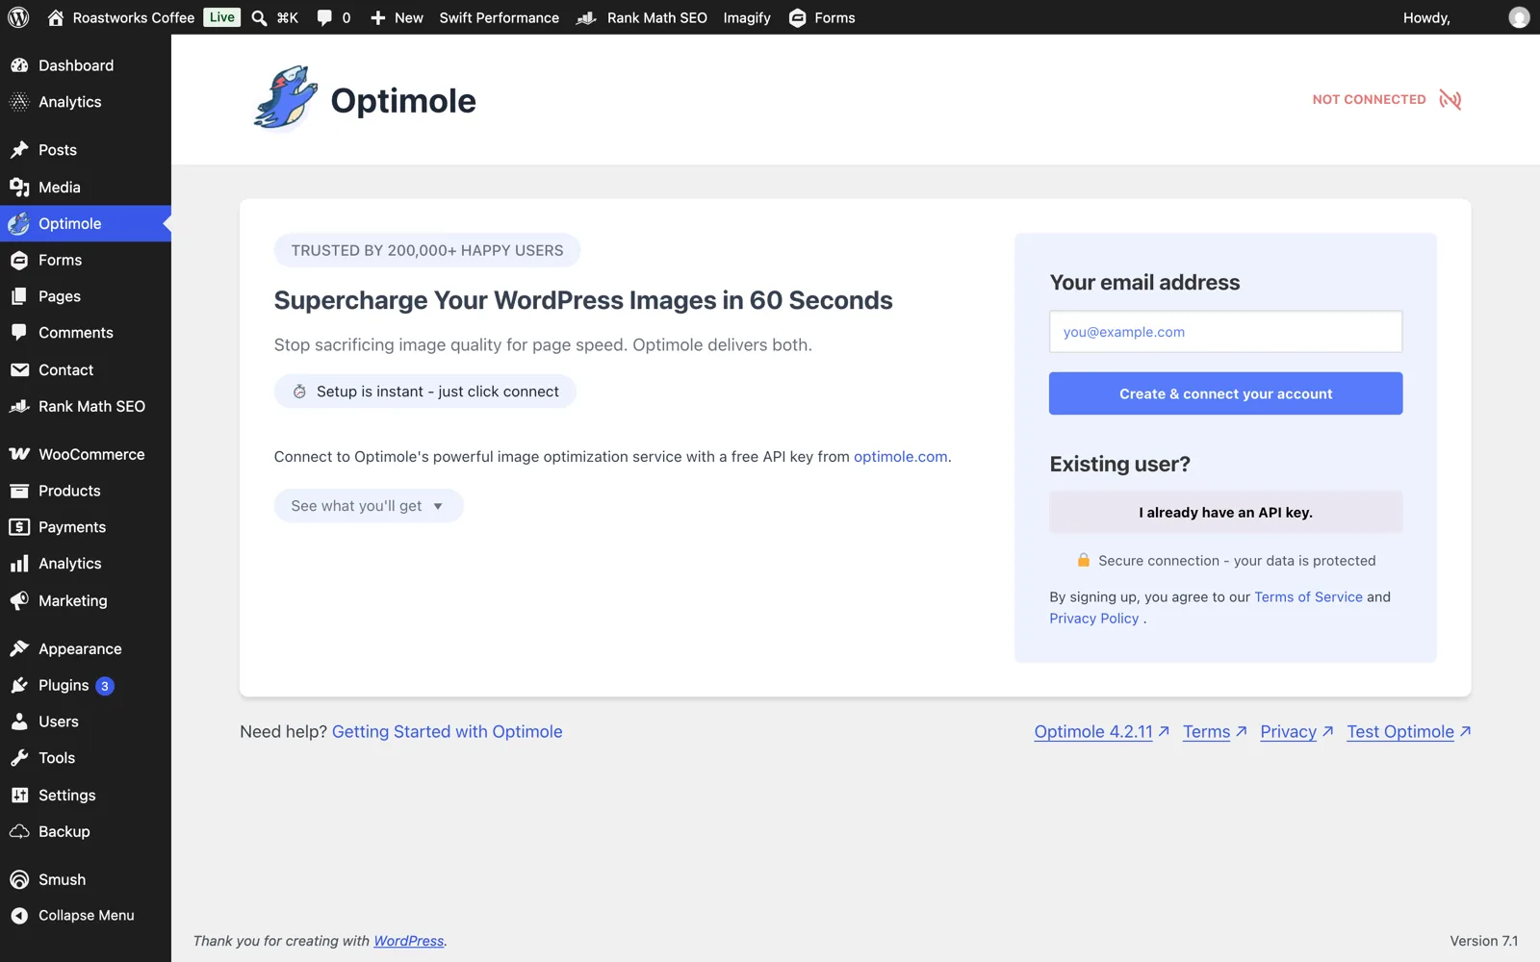Click Create & connect your account button
Viewport: 1540px width, 962px height.
click(1225, 393)
